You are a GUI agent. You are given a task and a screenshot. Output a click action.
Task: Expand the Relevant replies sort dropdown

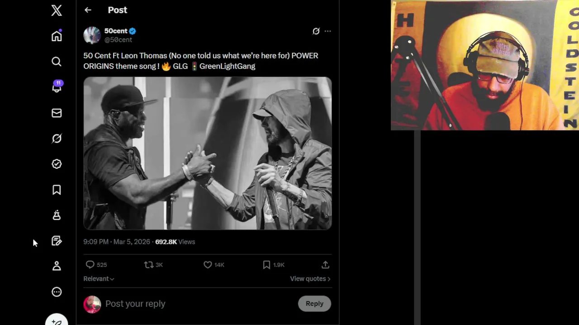99,279
